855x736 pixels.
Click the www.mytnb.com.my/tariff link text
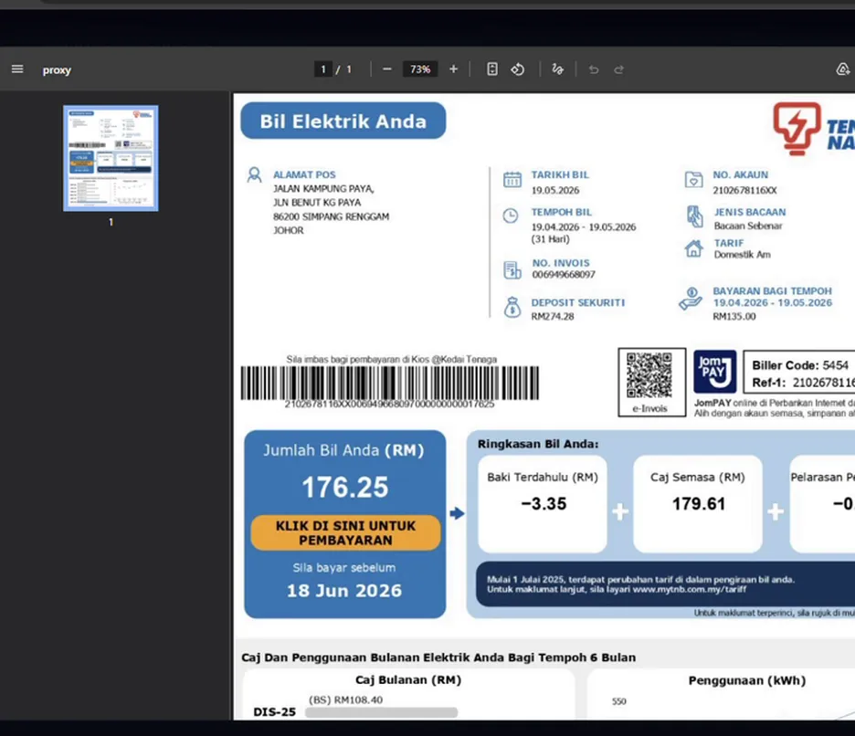[x=690, y=589]
